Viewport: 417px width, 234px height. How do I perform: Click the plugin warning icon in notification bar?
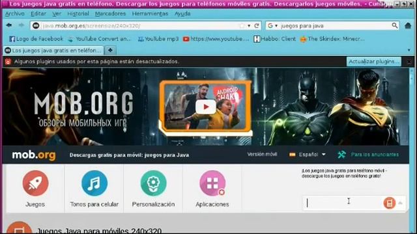8,62
